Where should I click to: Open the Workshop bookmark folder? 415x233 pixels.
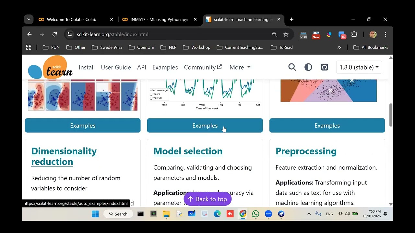[197, 47]
